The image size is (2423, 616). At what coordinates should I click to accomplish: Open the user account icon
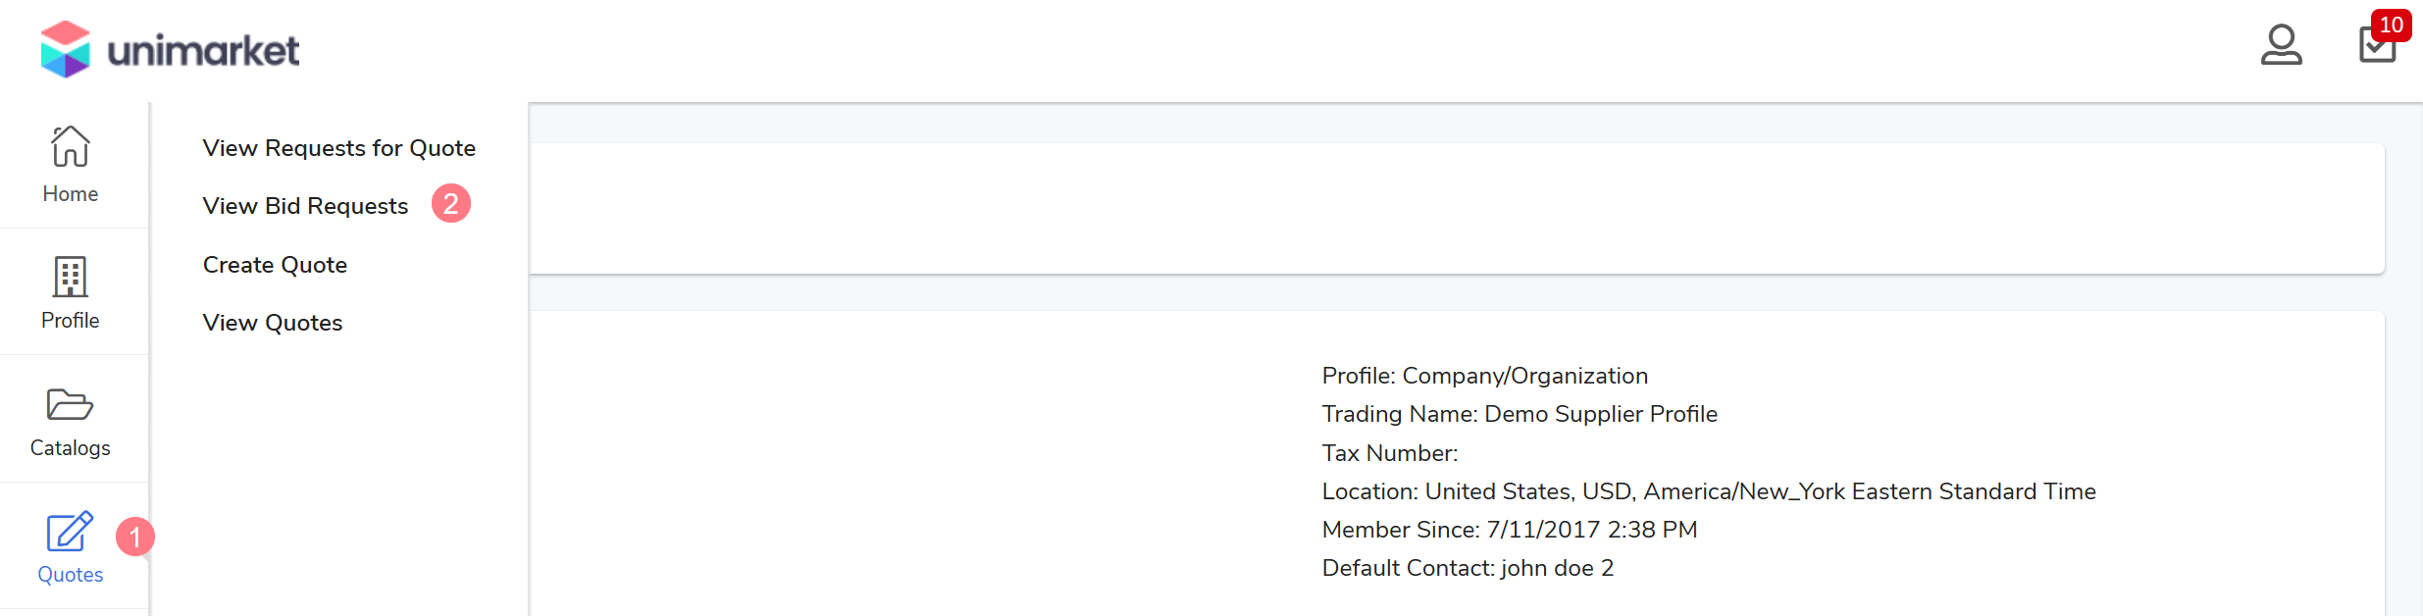[x=2281, y=45]
